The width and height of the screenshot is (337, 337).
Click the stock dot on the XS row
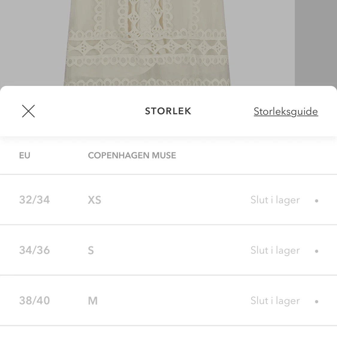(x=317, y=201)
